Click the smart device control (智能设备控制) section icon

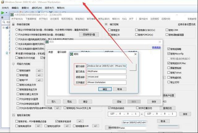[14, 115]
